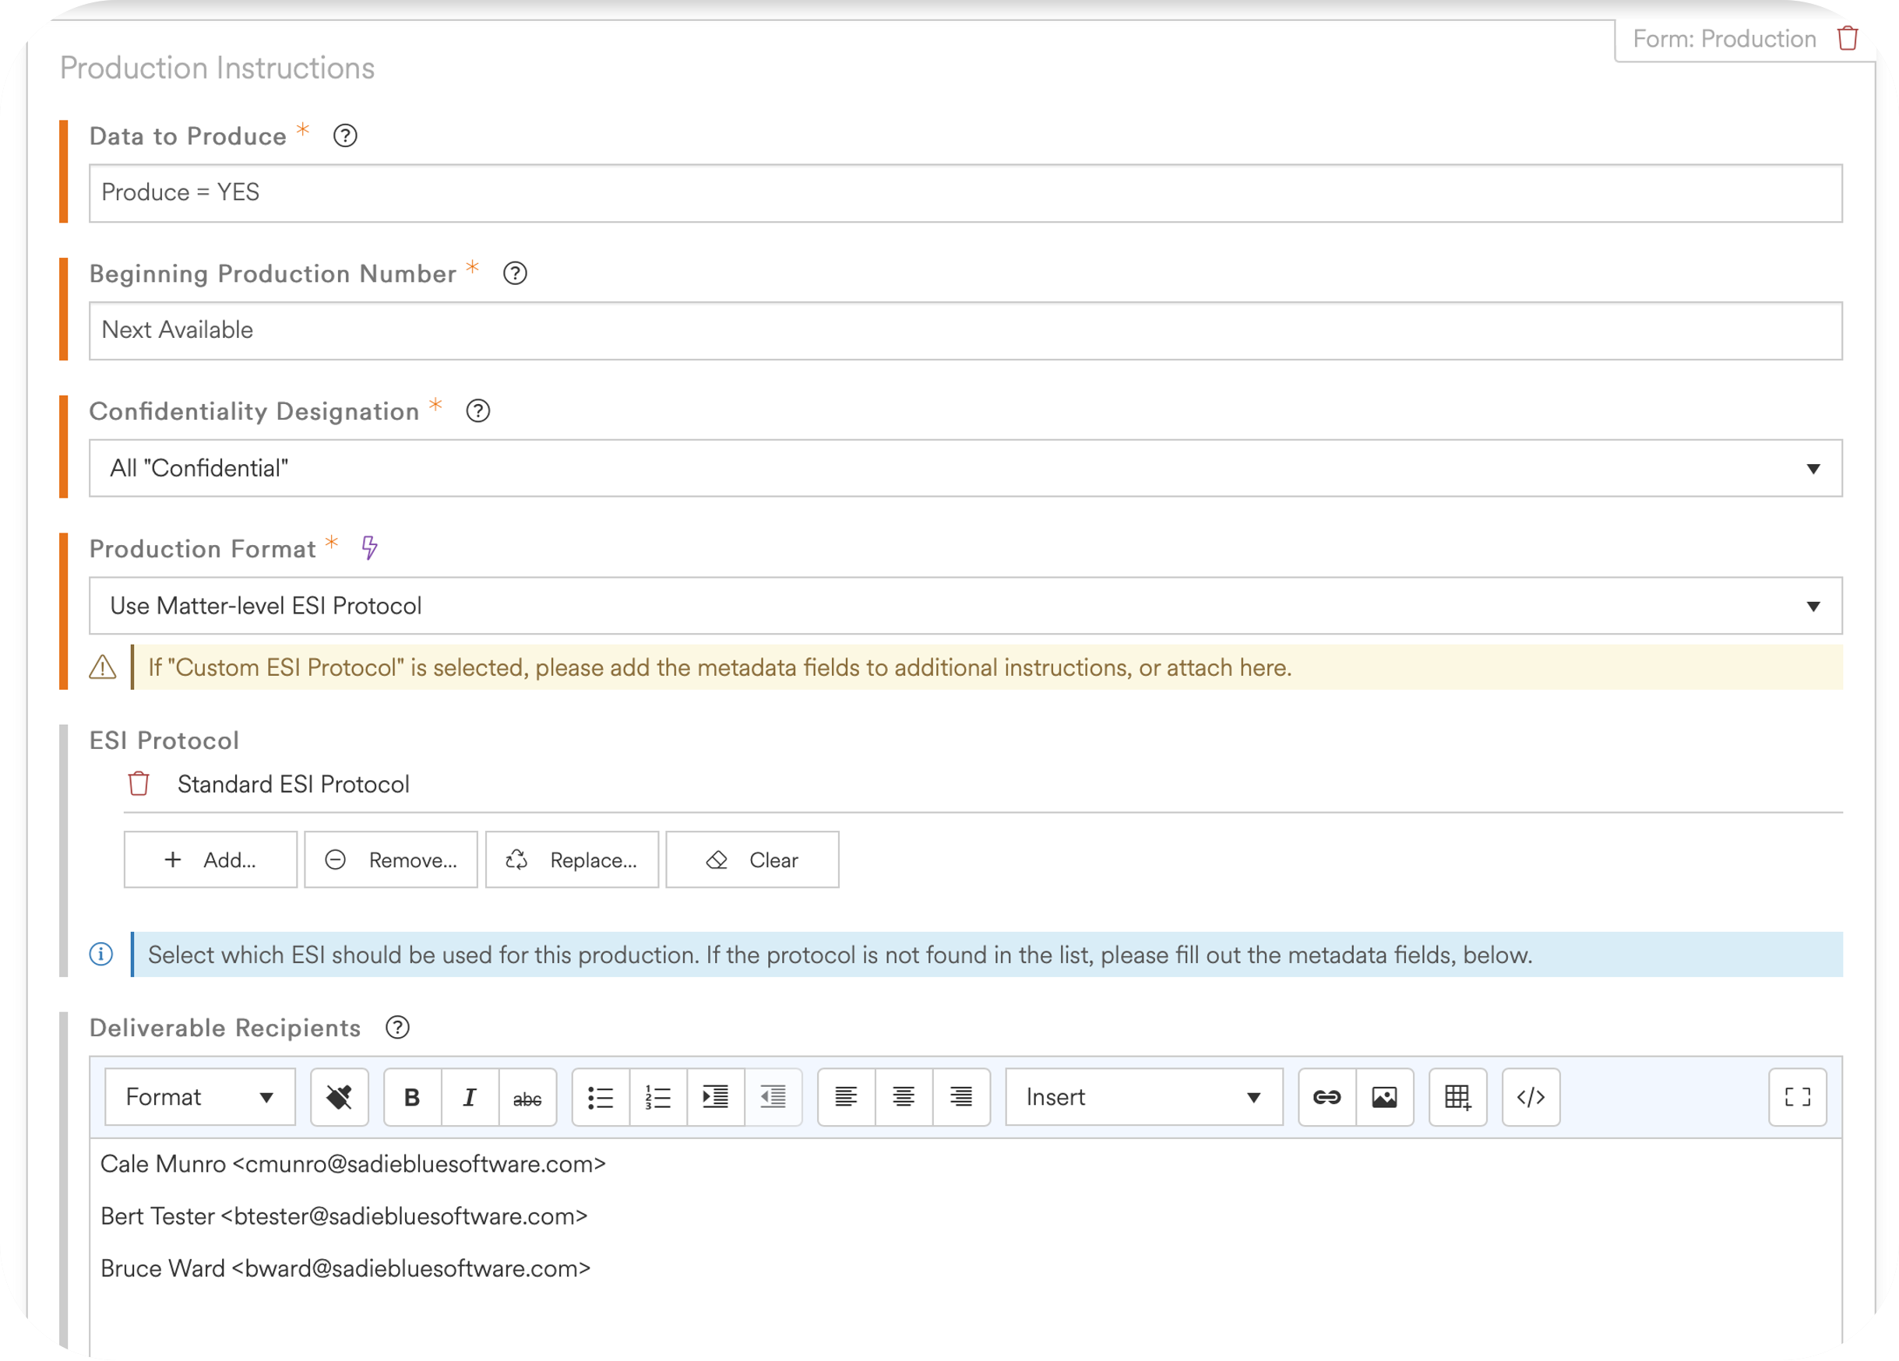The image size is (1899, 1361).
Task: Open the Data to Produce help tooltip
Action: click(345, 135)
